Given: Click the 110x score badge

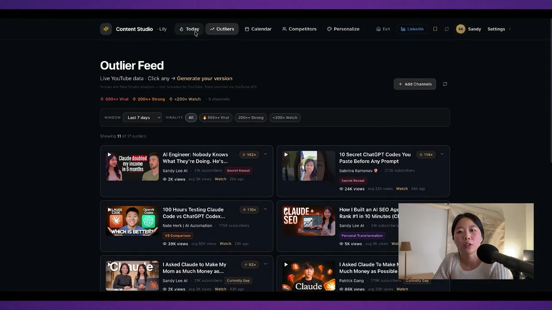Looking at the screenshot, I should pos(249,210).
